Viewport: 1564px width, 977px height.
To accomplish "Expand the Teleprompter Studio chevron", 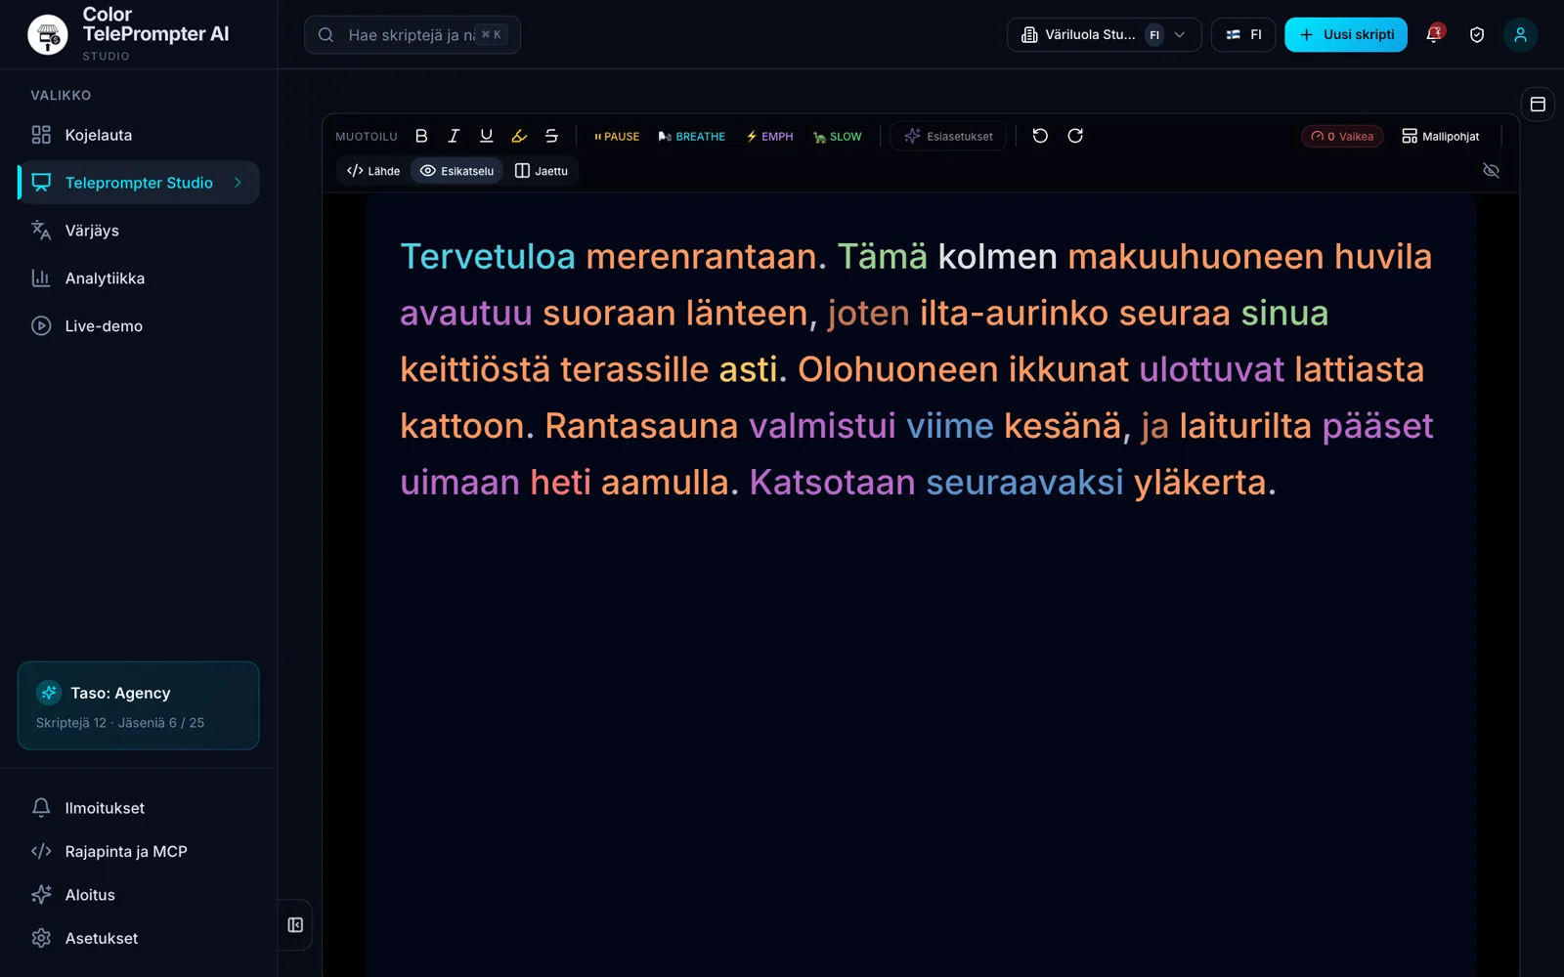I will [x=238, y=183].
